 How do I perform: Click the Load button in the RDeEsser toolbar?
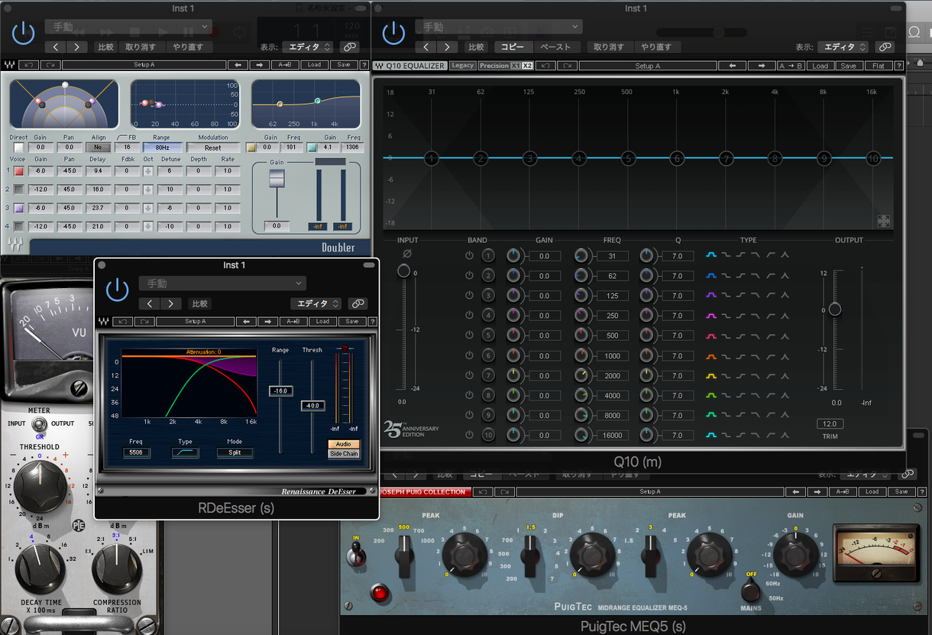coord(322,322)
